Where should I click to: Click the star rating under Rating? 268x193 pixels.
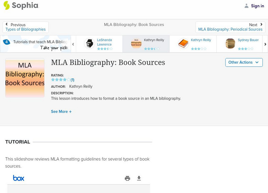[x=61, y=80]
